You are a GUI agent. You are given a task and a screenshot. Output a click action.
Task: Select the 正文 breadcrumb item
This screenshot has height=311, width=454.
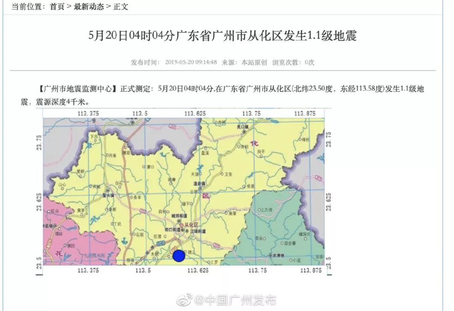(121, 6)
